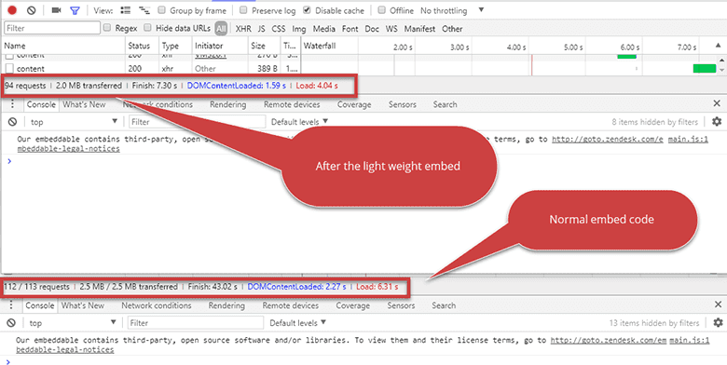Toggle the blue filter funnel icon

75,10
